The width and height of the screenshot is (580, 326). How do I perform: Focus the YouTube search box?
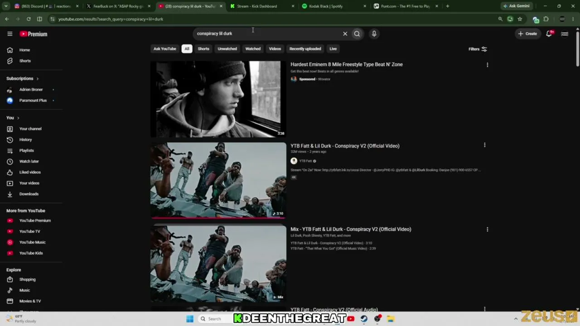(267, 34)
